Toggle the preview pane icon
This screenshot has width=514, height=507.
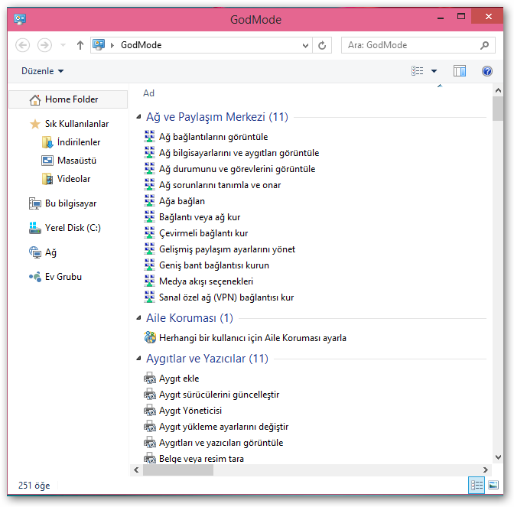460,71
